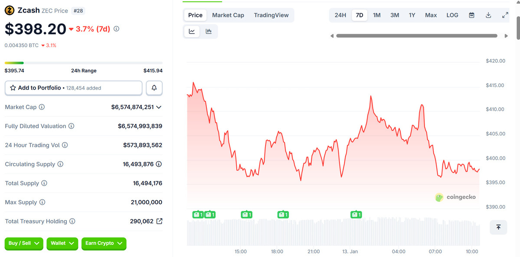Open the Wallet dropdown
520x257 pixels.
62,244
